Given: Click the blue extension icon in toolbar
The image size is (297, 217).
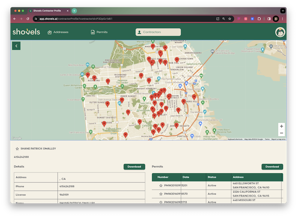Looking at the screenshot, I should tap(252, 19).
